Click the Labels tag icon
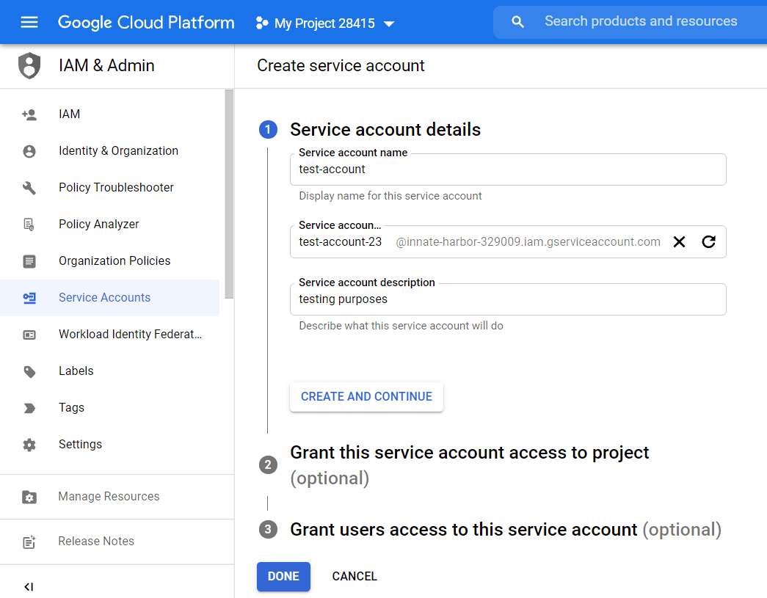Image resolution: width=767 pixels, height=598 pixels. coord(28,371)
